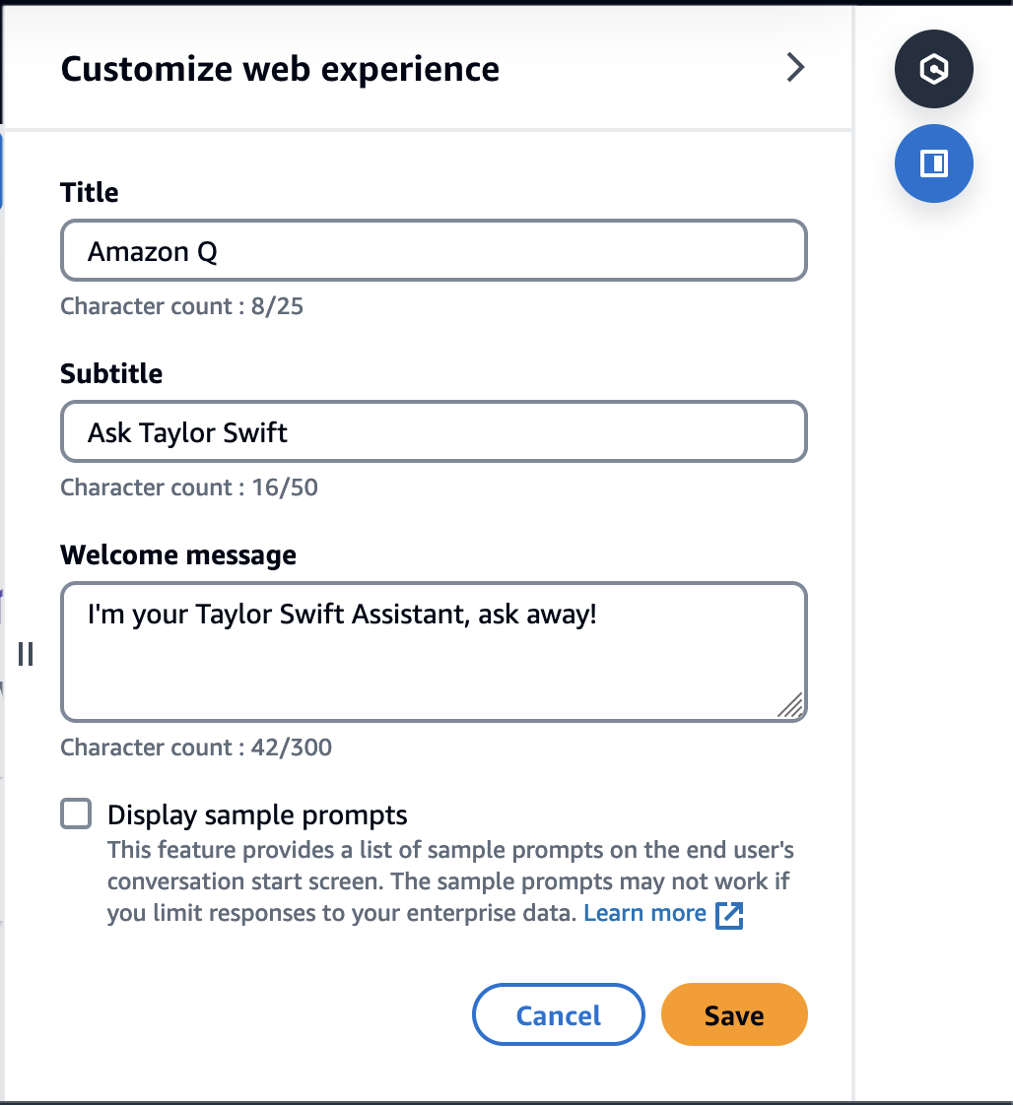The height and width of the screenshot is (1105, 1013).
Task: Click the Character count 42/300 text
Action: point(196,747)
